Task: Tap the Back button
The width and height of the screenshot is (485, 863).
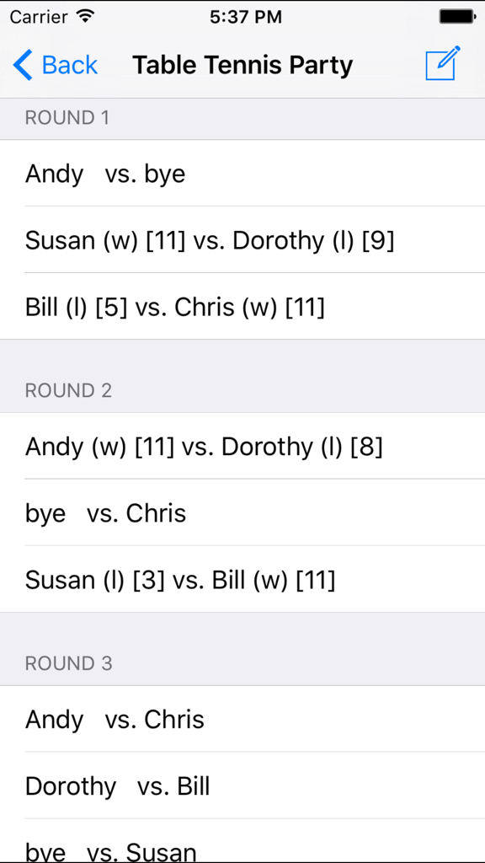Action: pyautogui.click(x=55, y=65)
